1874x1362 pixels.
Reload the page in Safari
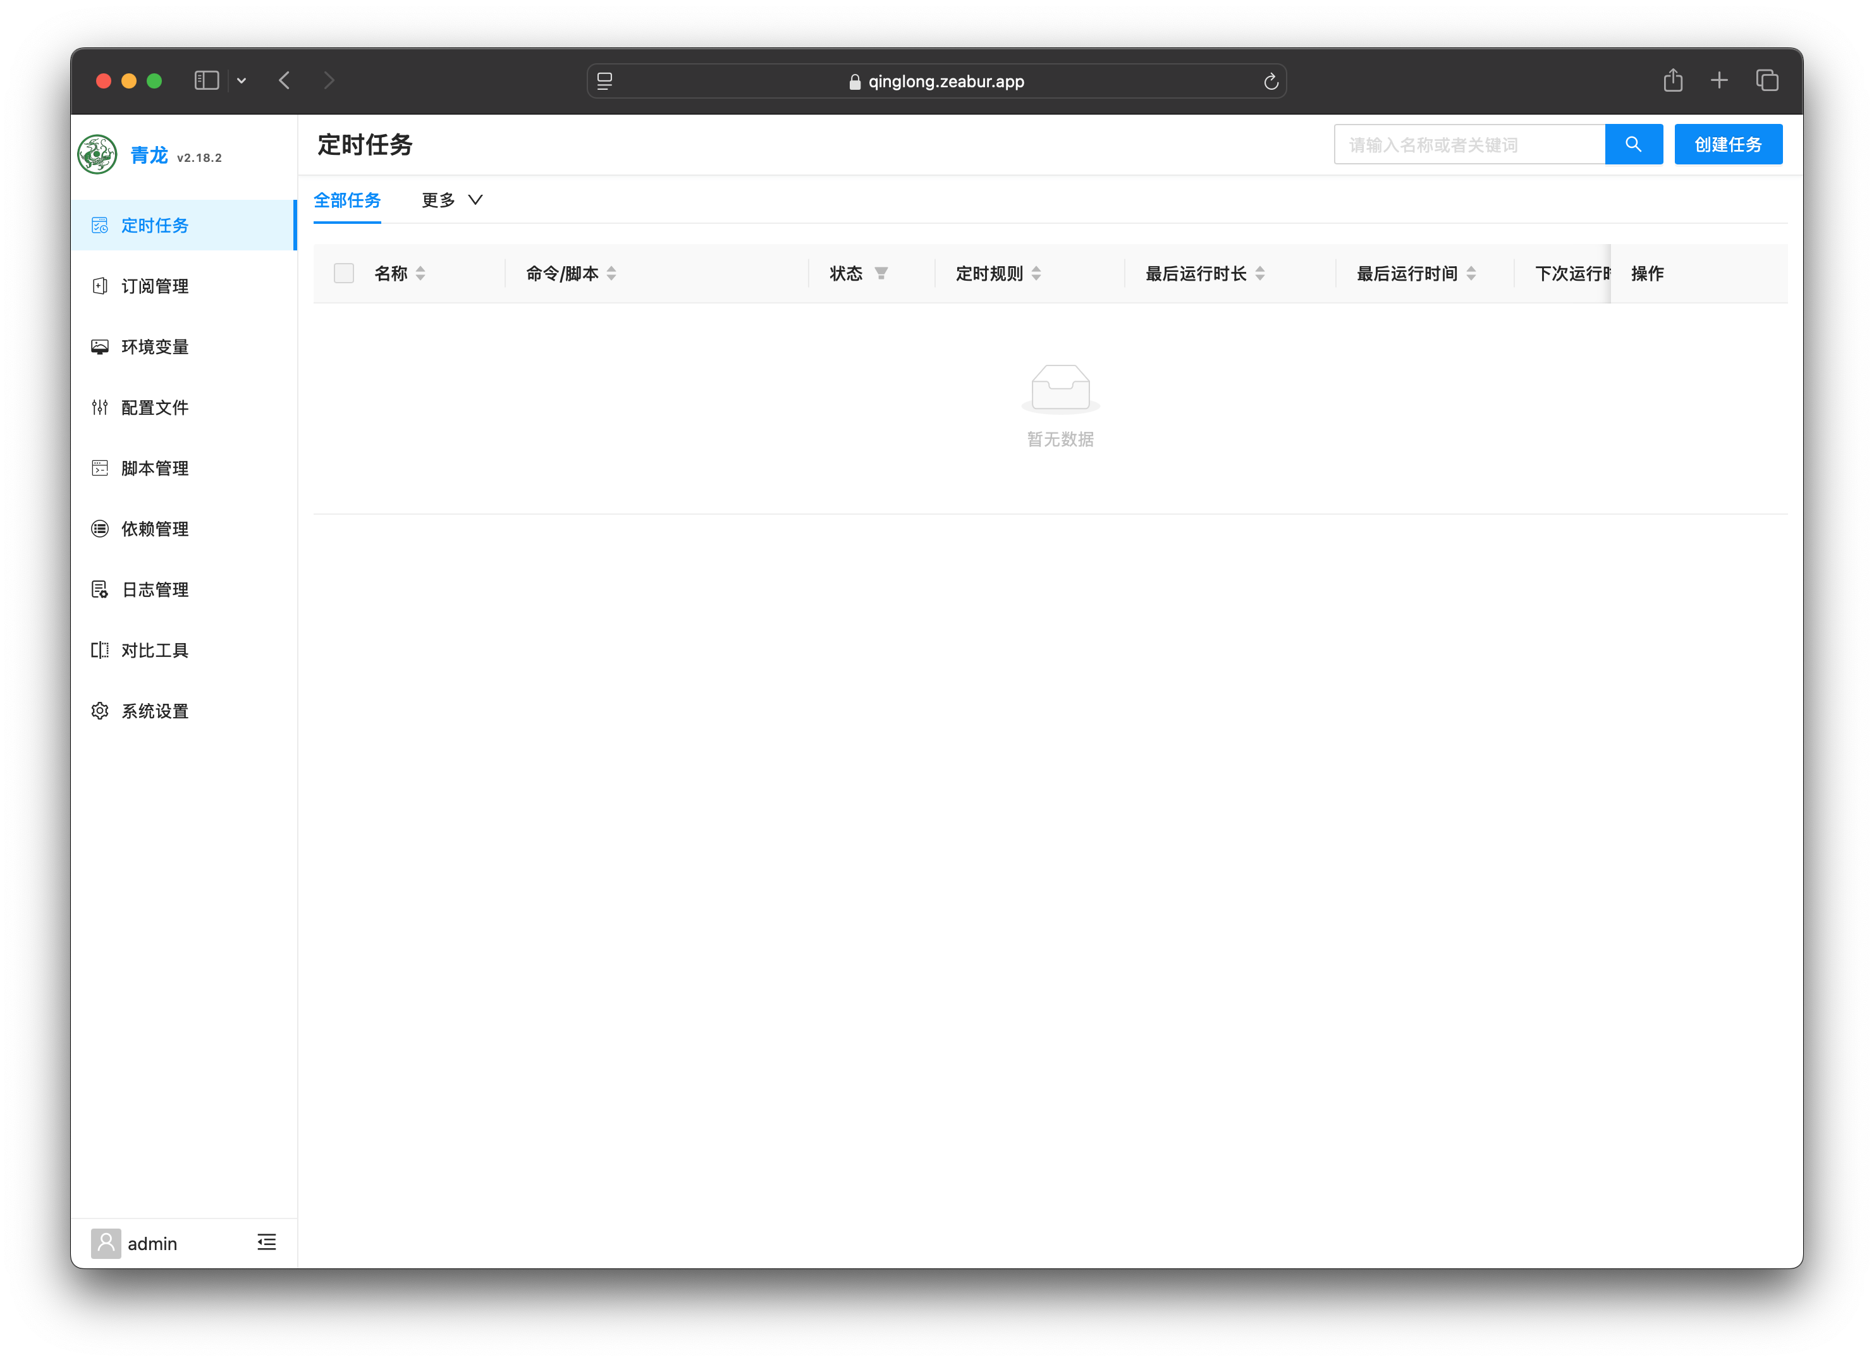click(x=1270, y=81)
